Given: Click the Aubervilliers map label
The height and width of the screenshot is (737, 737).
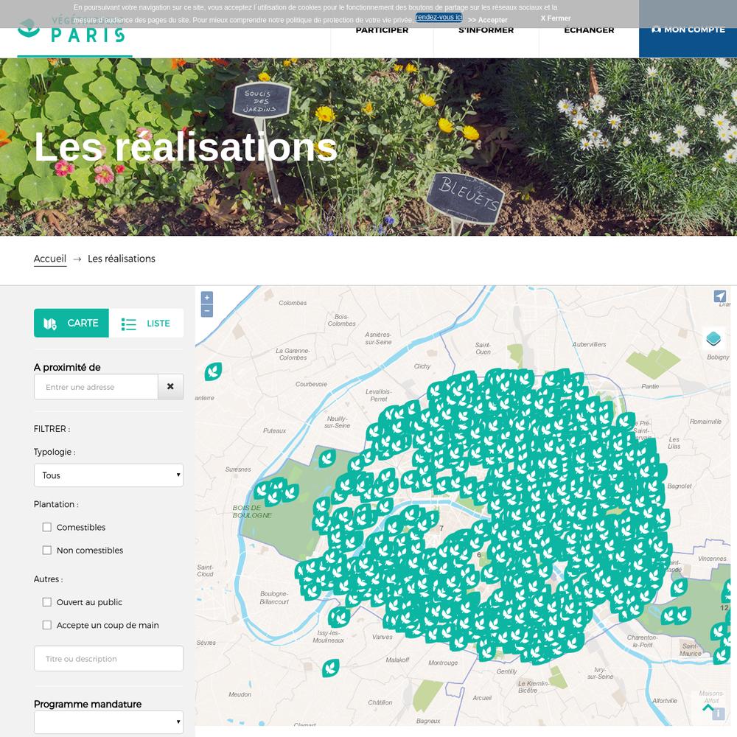Looking at the screenshot, I should [x=589, y=344].
